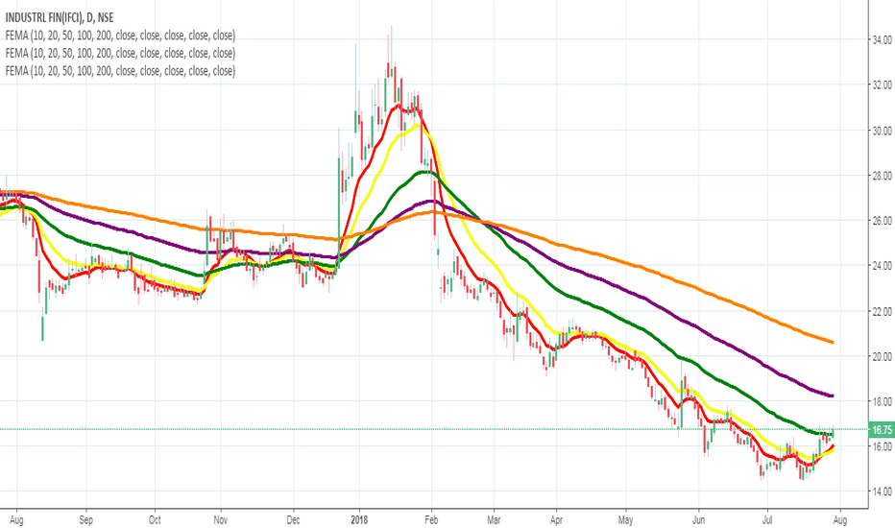Click the Jun label on time axis

click(x=698, y=520)
